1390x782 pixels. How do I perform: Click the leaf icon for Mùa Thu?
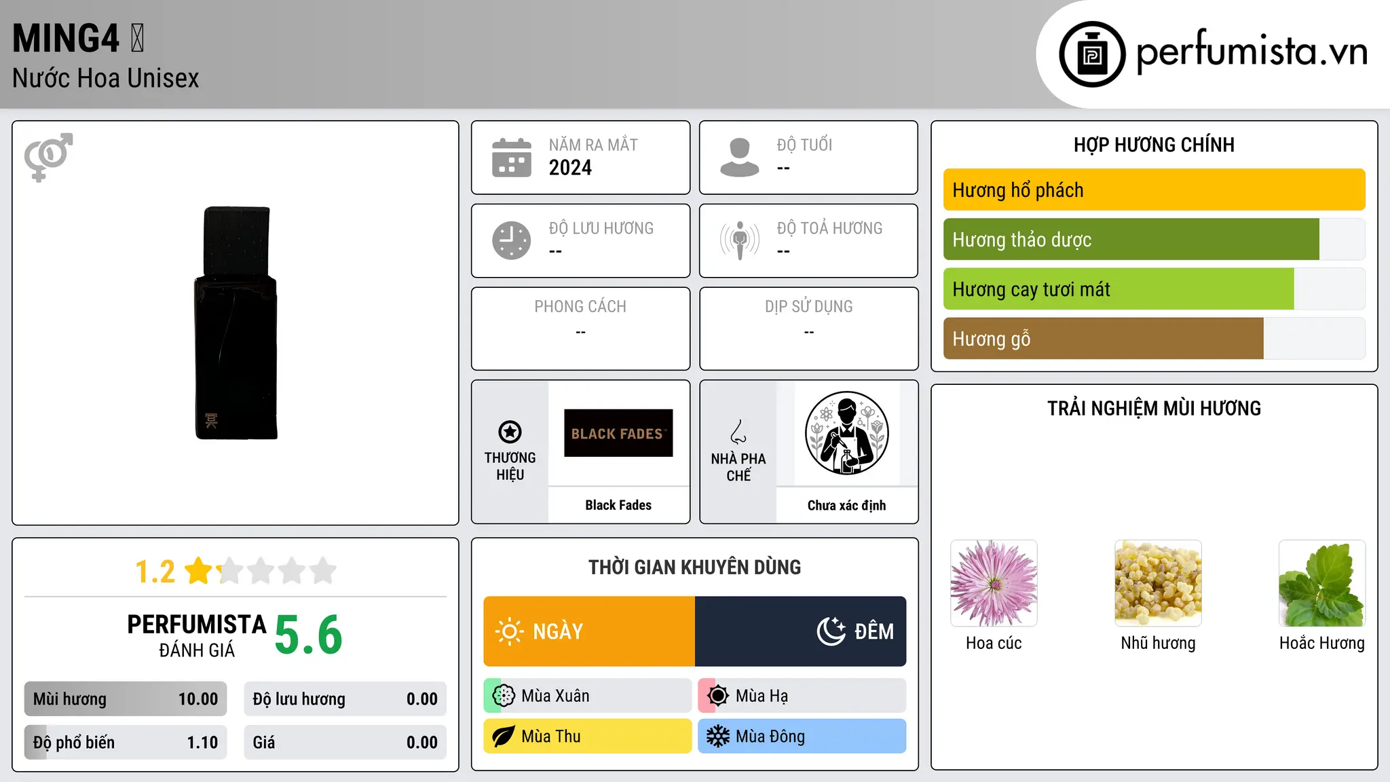click(504, 737)
